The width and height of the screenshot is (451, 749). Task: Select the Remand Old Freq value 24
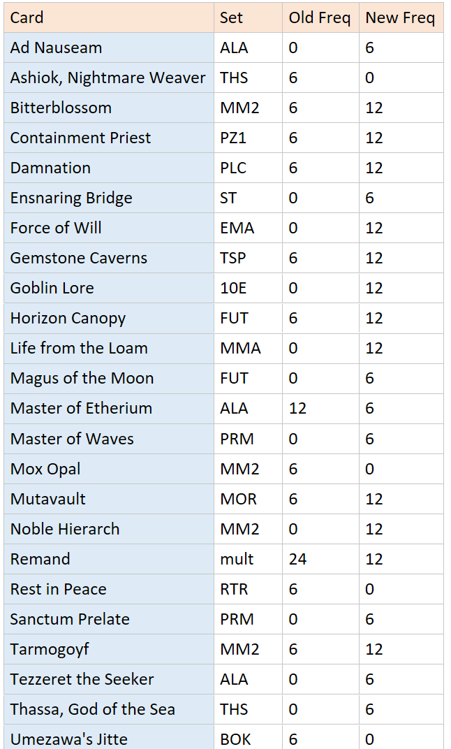click(x=297, y=559)
